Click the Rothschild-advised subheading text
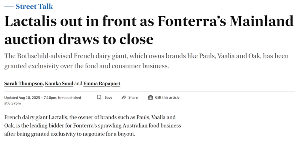 coord(146,61)
